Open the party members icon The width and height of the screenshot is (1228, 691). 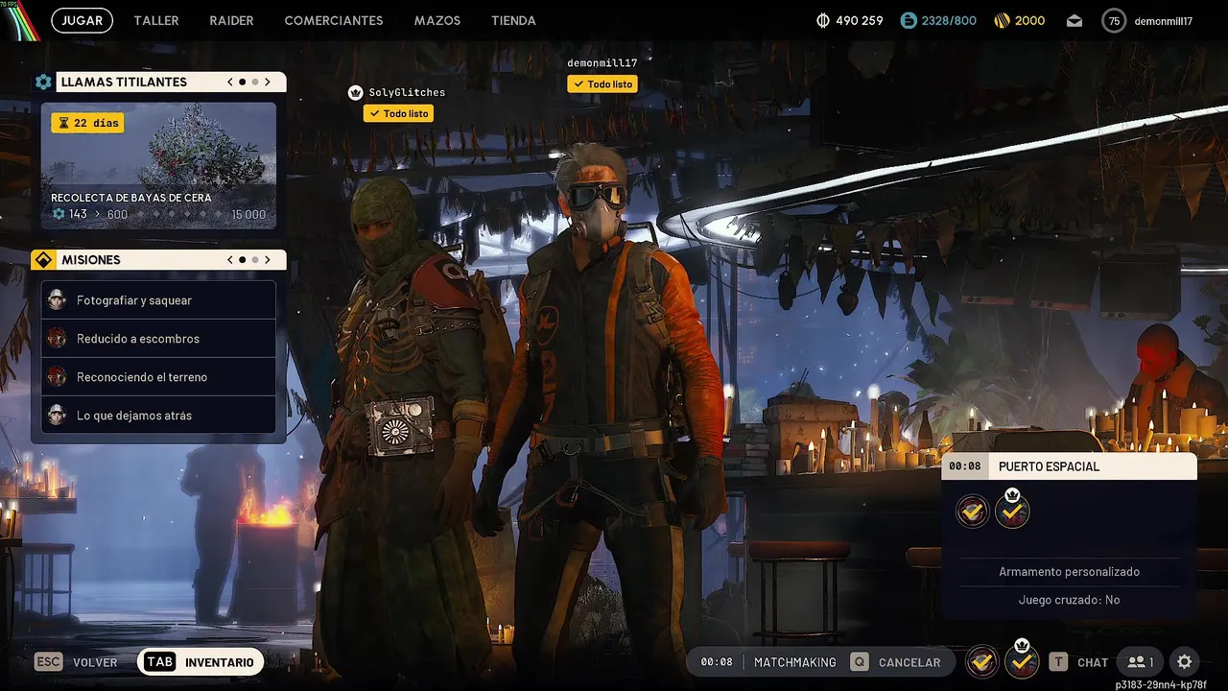(x=1141, y=662)
